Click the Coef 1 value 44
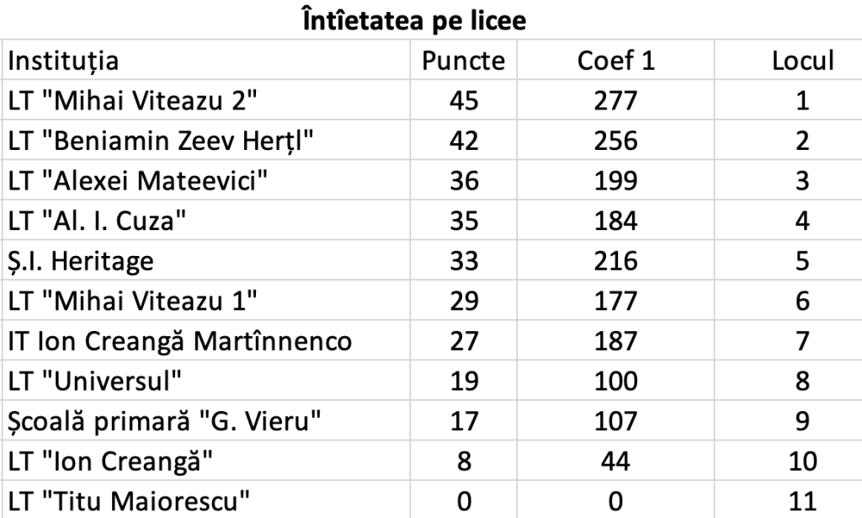The image size is (862, 518). pos(616,462)
